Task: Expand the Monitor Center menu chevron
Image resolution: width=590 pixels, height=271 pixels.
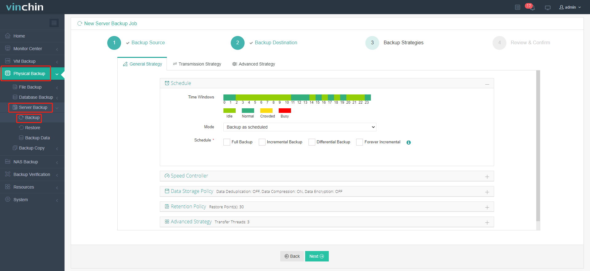Action: (x=57, y=49)
